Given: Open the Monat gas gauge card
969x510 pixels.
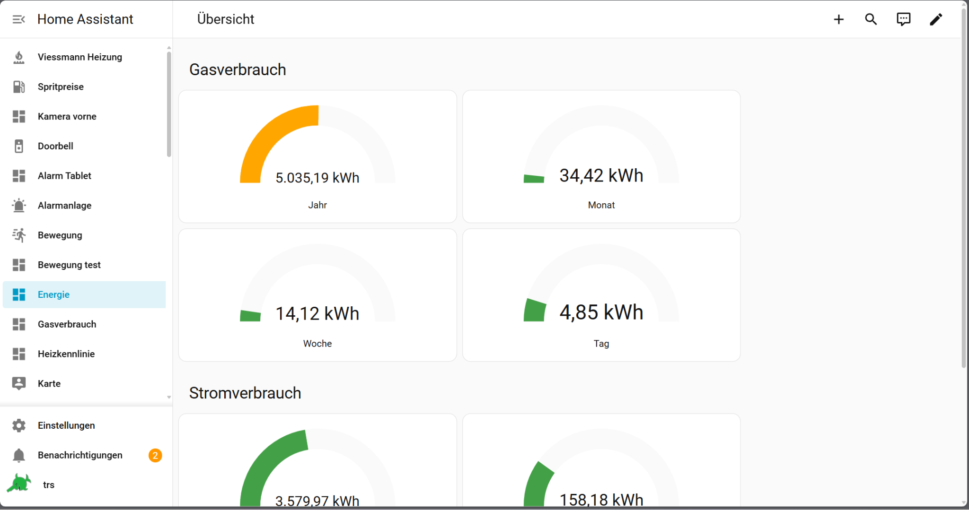Looking at the screenshot, I should pyautogui.click(x=601, y=156).
